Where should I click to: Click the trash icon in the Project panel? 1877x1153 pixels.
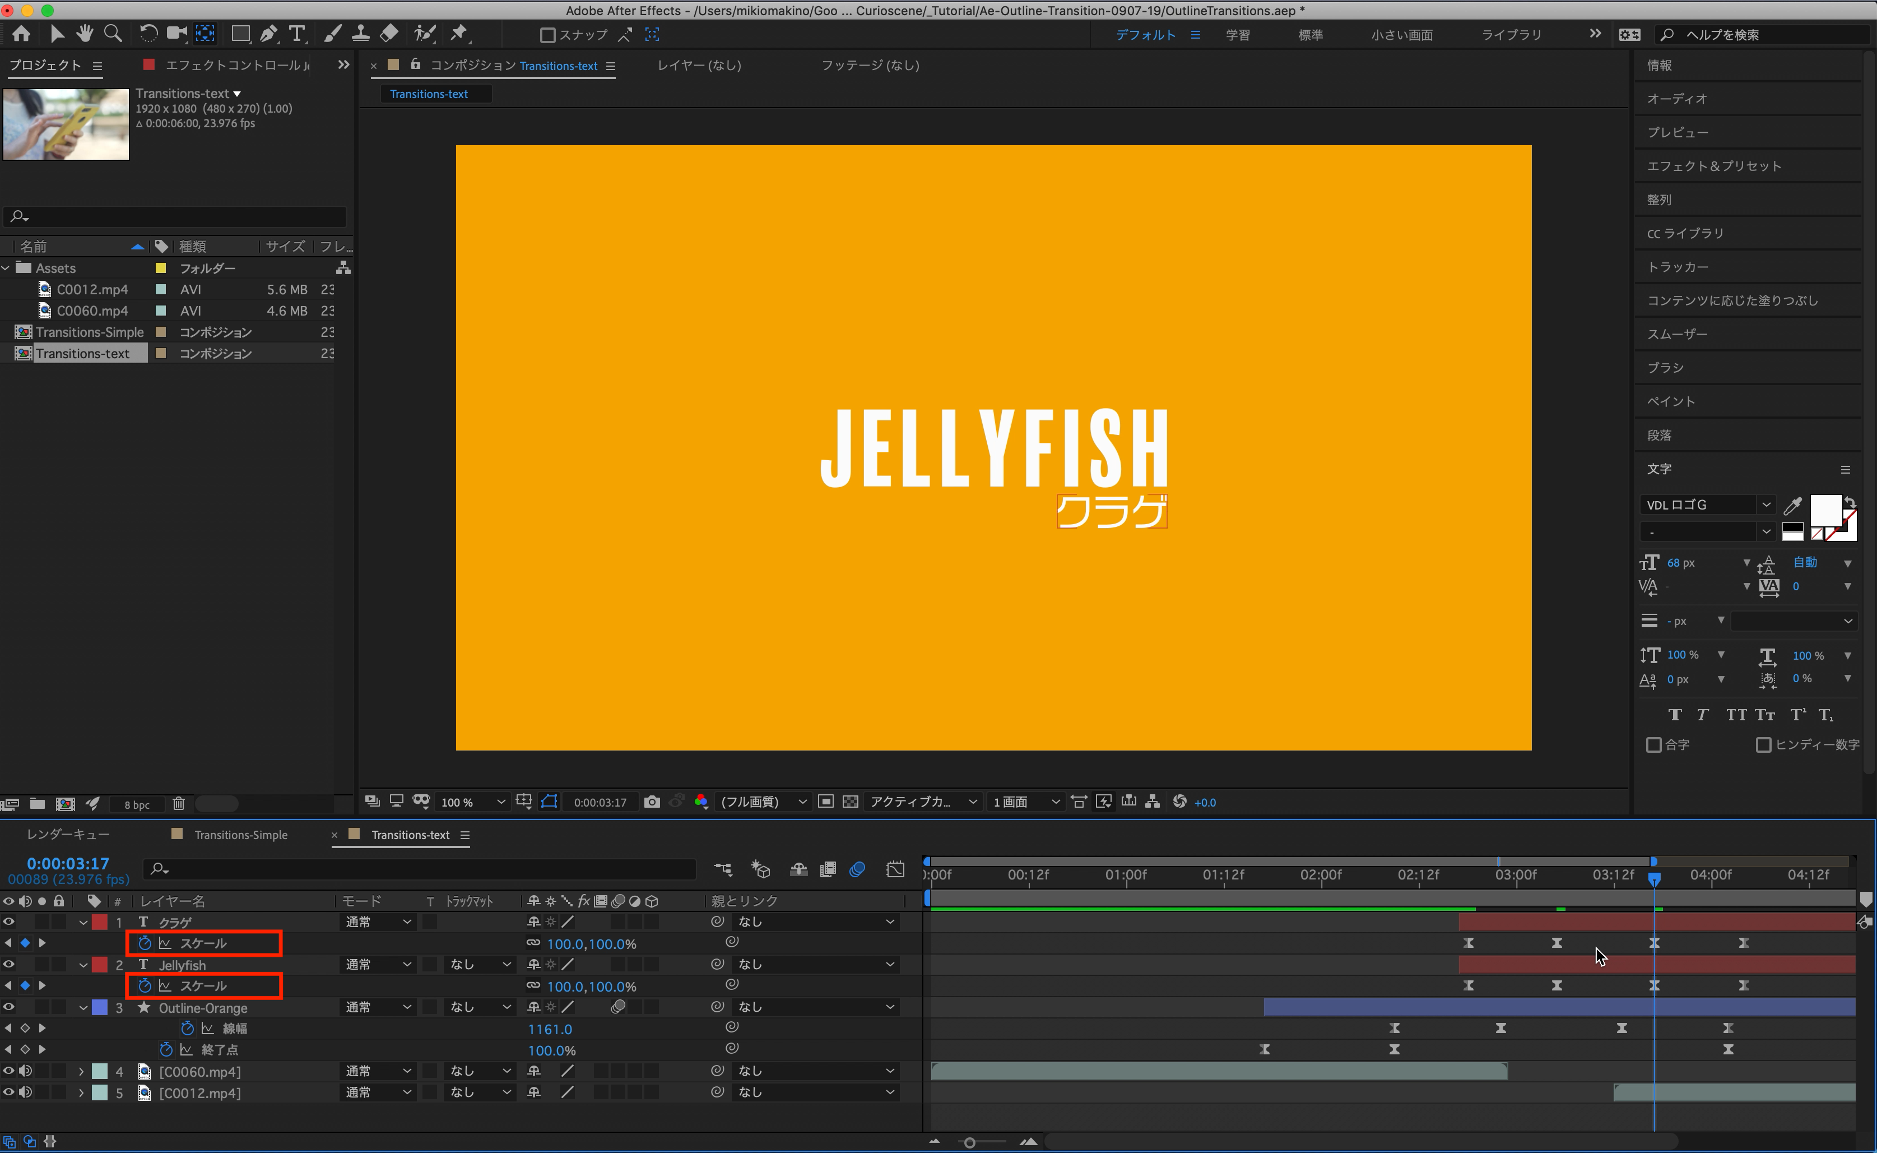(x=178, y=804)
